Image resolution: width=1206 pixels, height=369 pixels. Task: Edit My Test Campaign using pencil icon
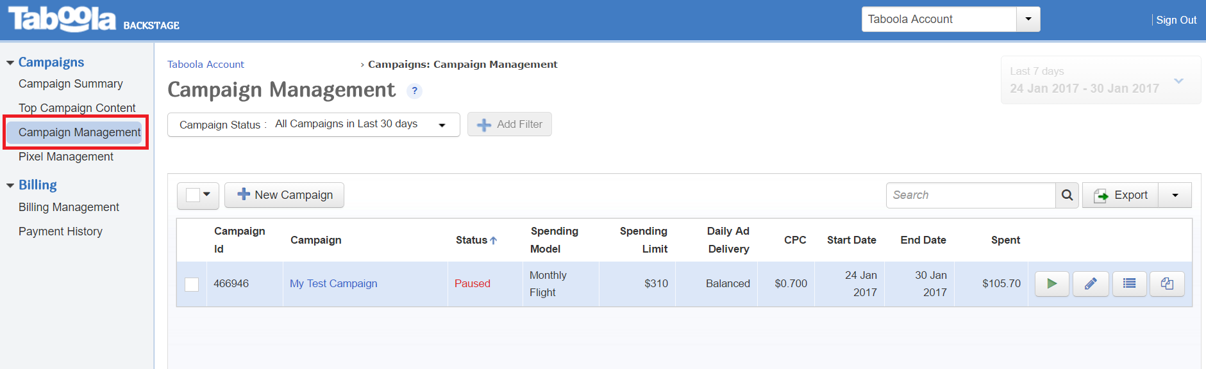(x=1091, y=283)
